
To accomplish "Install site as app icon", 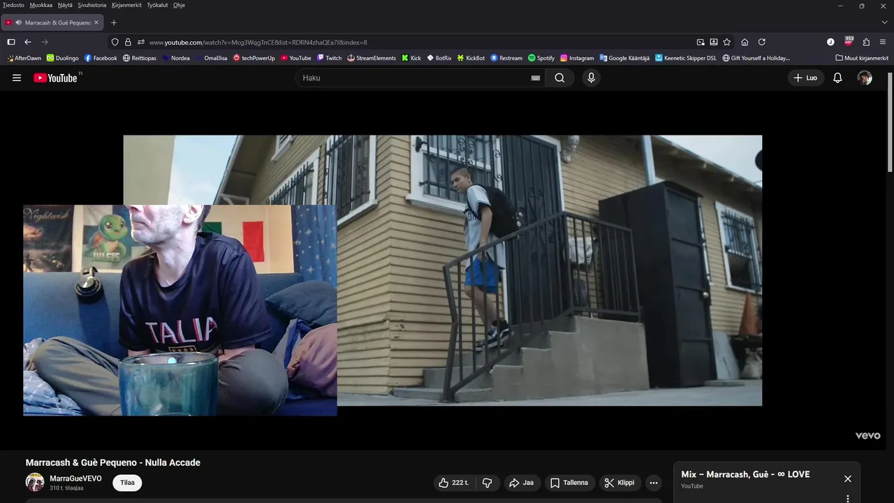I will click(x=714, y=42).
